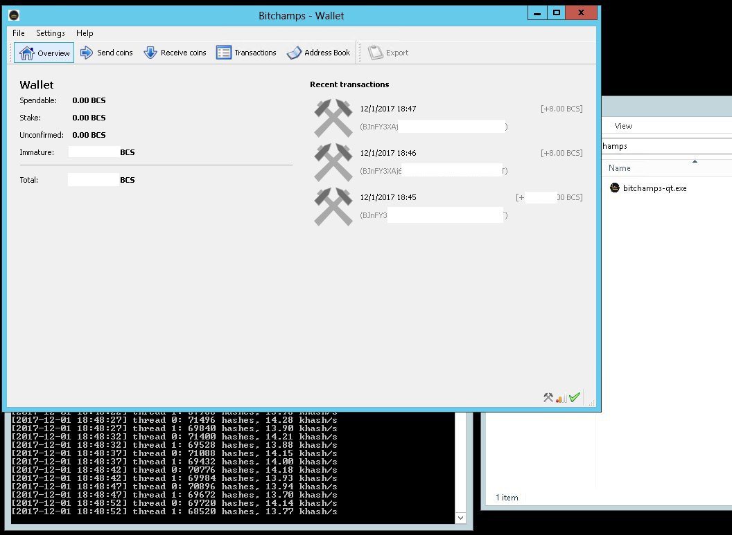Image resolution: width=732 pixels, height=535 pixels.
Task: Click the +8.00 BCS amount for 18:46
Action: click(561, 153)
